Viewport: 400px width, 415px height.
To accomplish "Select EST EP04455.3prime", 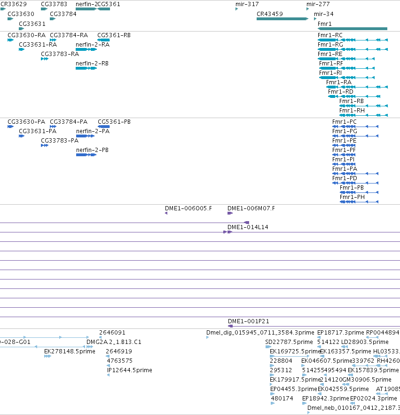I will pos(272,394).
